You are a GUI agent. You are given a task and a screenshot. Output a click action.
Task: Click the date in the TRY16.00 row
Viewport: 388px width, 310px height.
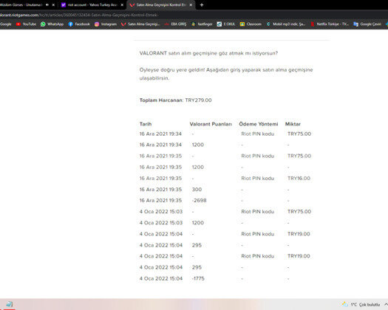pos(160,178)
